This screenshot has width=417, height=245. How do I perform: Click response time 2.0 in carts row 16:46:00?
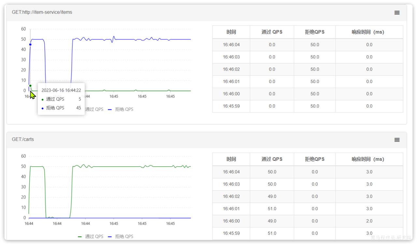pyautogui.click(x=369, y=221)
